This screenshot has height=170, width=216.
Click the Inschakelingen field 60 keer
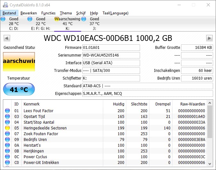[197, 71]
